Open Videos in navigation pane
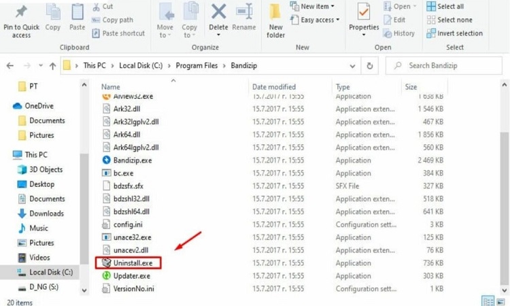 coord(33,258)
